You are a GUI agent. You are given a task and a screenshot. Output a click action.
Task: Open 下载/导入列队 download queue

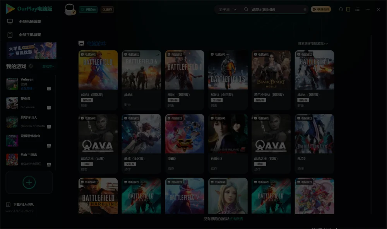pyautogui.click(x=24, y=204)
